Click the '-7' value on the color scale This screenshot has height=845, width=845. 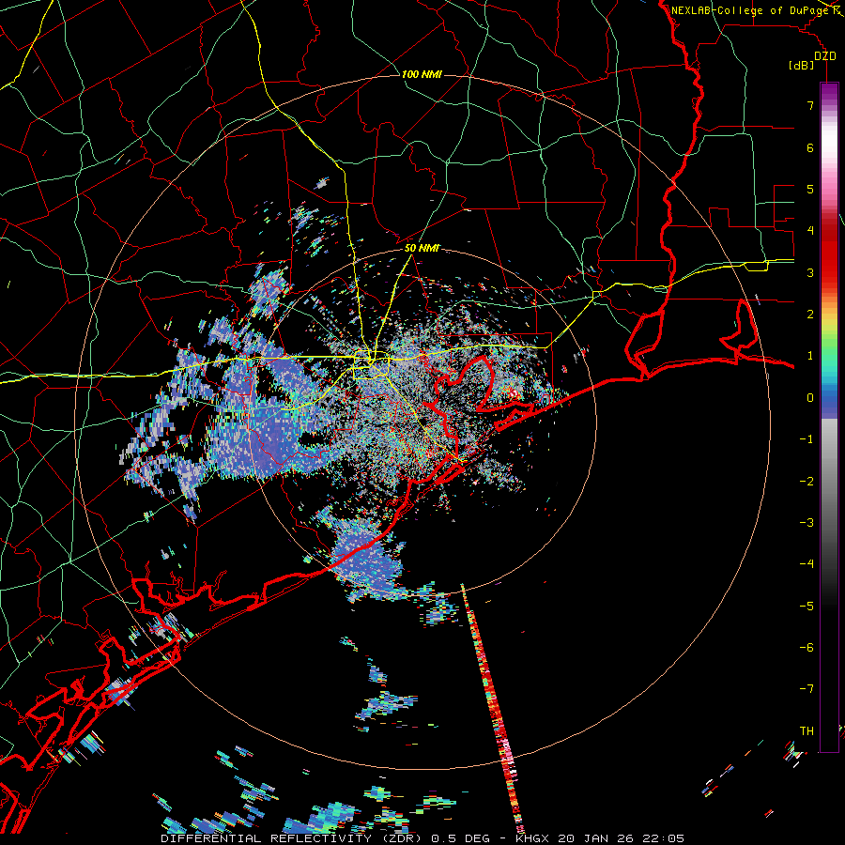pyautogui.click(x=807, y=689)
